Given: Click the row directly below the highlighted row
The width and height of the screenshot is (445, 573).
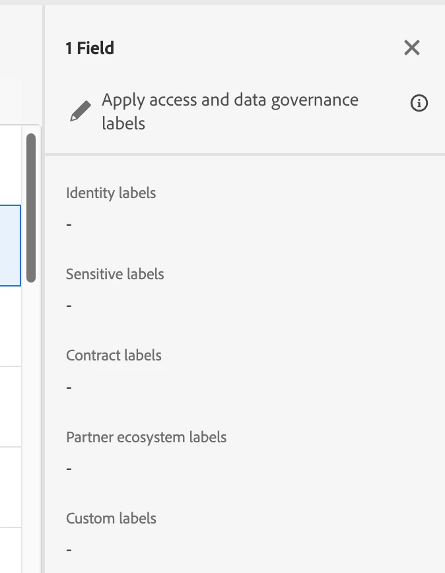Looking at the screenshot, I should click(x=10, y=326).
